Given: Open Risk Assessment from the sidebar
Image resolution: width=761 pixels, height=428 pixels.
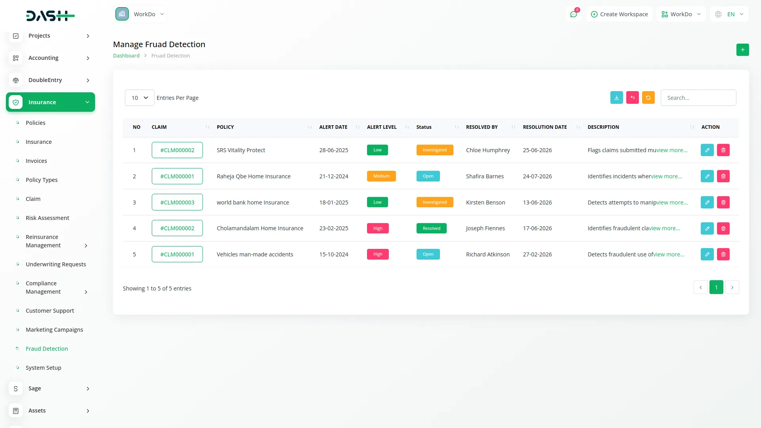Looking at the screenshot, I should [x=47, y=218].
